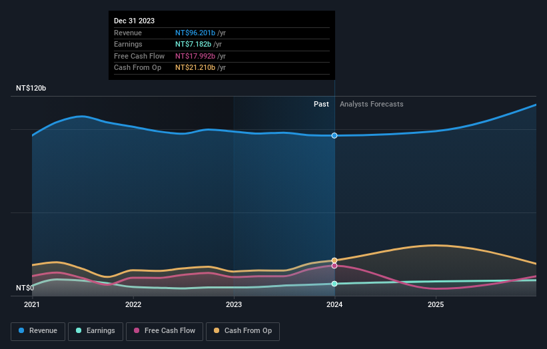
Task: Select the 2023 x-axis label
Action: 234,304
